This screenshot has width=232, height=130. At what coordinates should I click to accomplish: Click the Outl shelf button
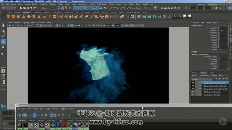pos(185,16)
